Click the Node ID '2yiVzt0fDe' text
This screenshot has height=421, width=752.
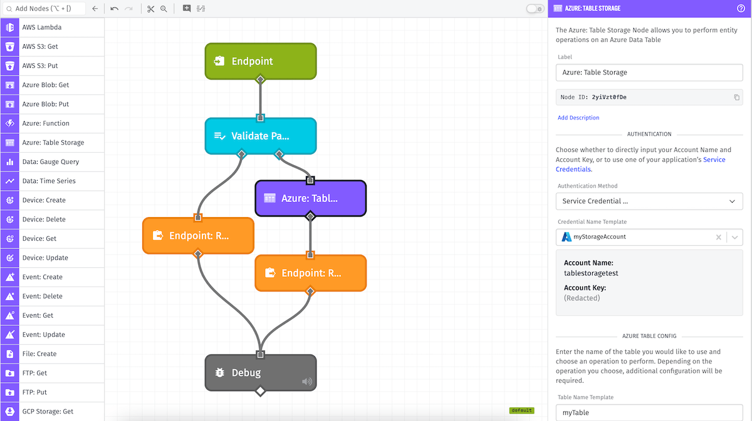609,98
